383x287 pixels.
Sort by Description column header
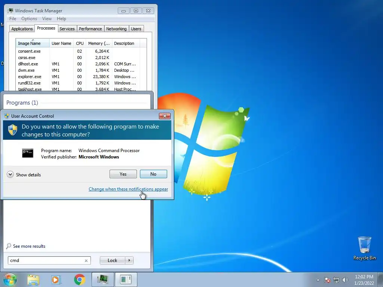click(x=126, y=43)
